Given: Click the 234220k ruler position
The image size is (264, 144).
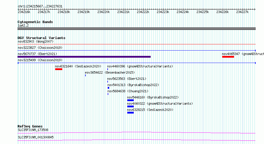Looking at the screenshot, I should [104, 12].
